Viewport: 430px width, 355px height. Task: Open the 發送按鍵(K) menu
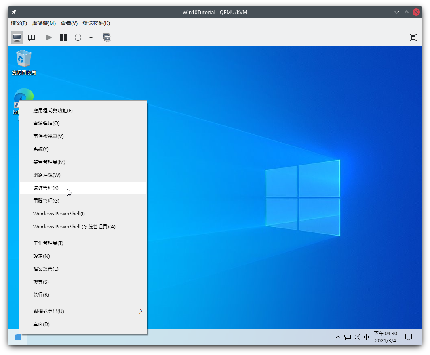click(96, 23)
